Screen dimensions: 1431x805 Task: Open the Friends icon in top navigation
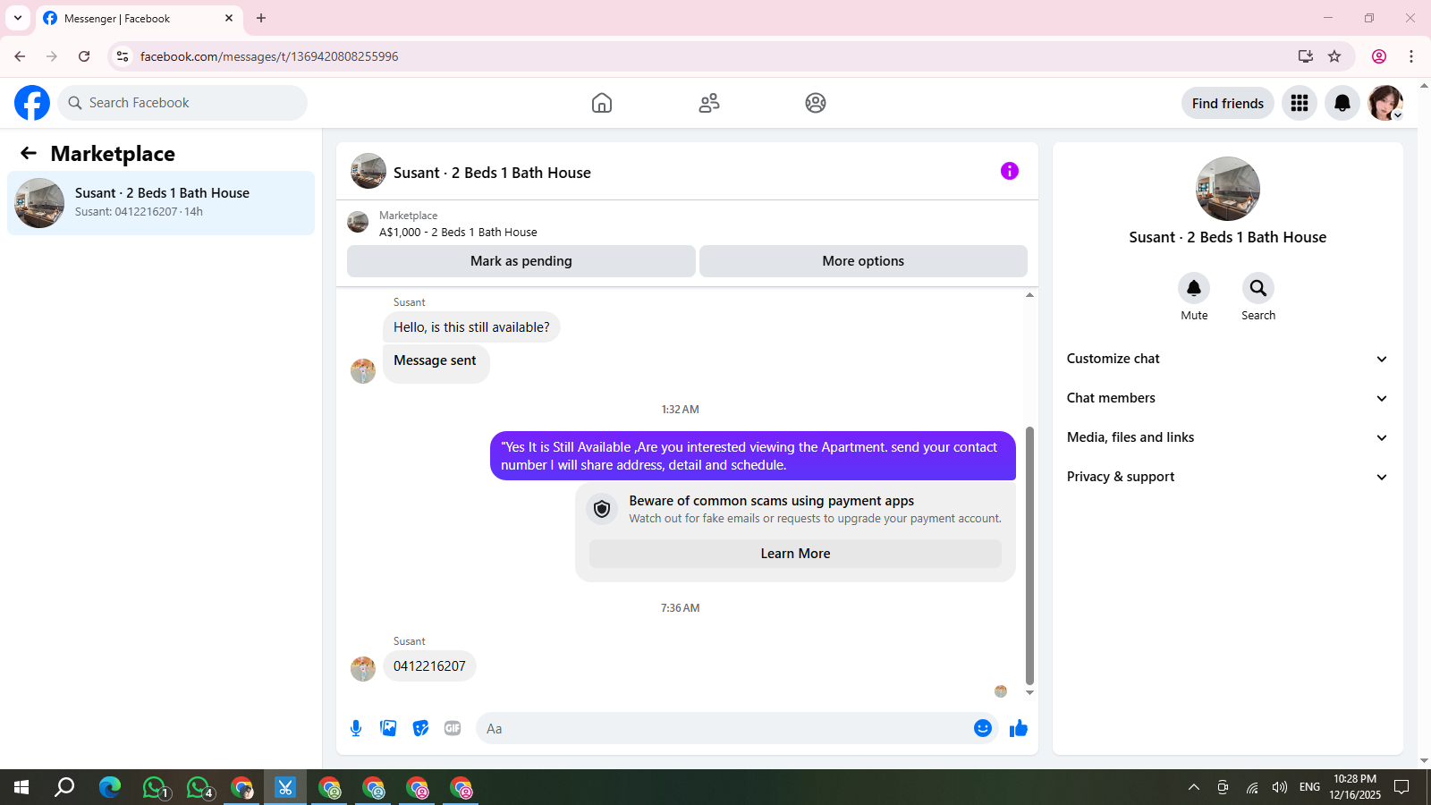click(x=709, y=103)
